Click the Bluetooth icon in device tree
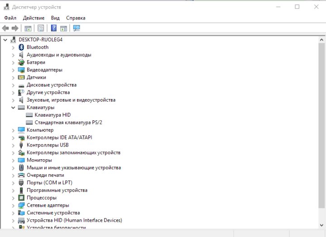 click(21, 47)
